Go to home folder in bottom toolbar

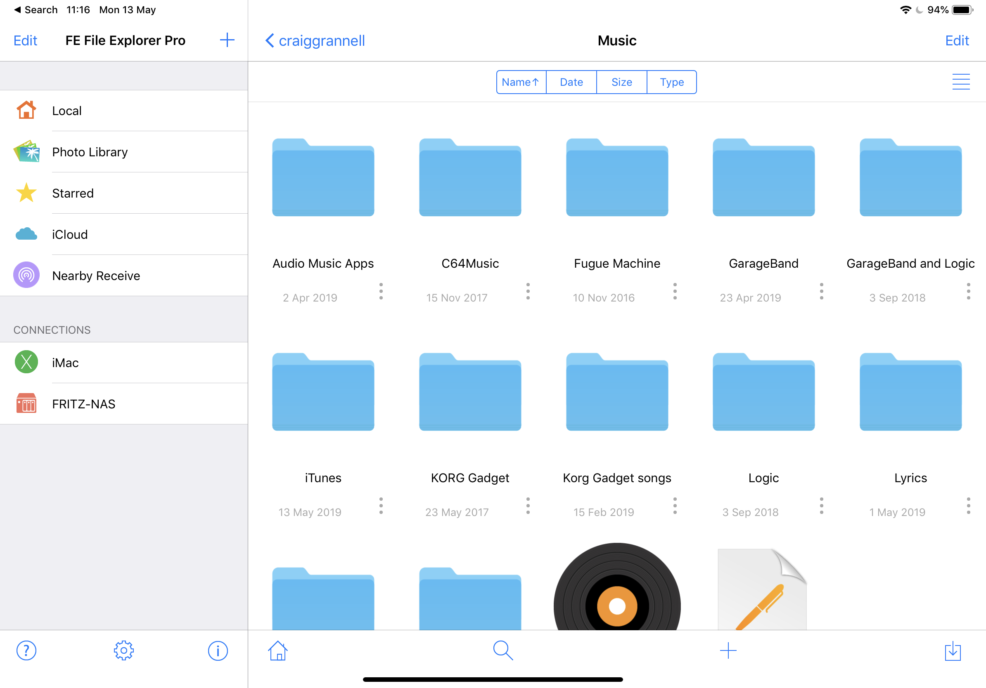click(278, 651)
